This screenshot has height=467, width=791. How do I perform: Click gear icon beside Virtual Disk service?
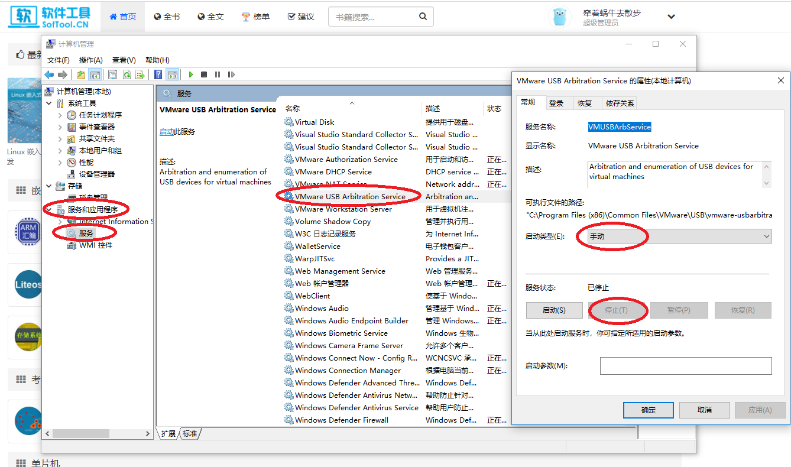(x=288, y=122)
